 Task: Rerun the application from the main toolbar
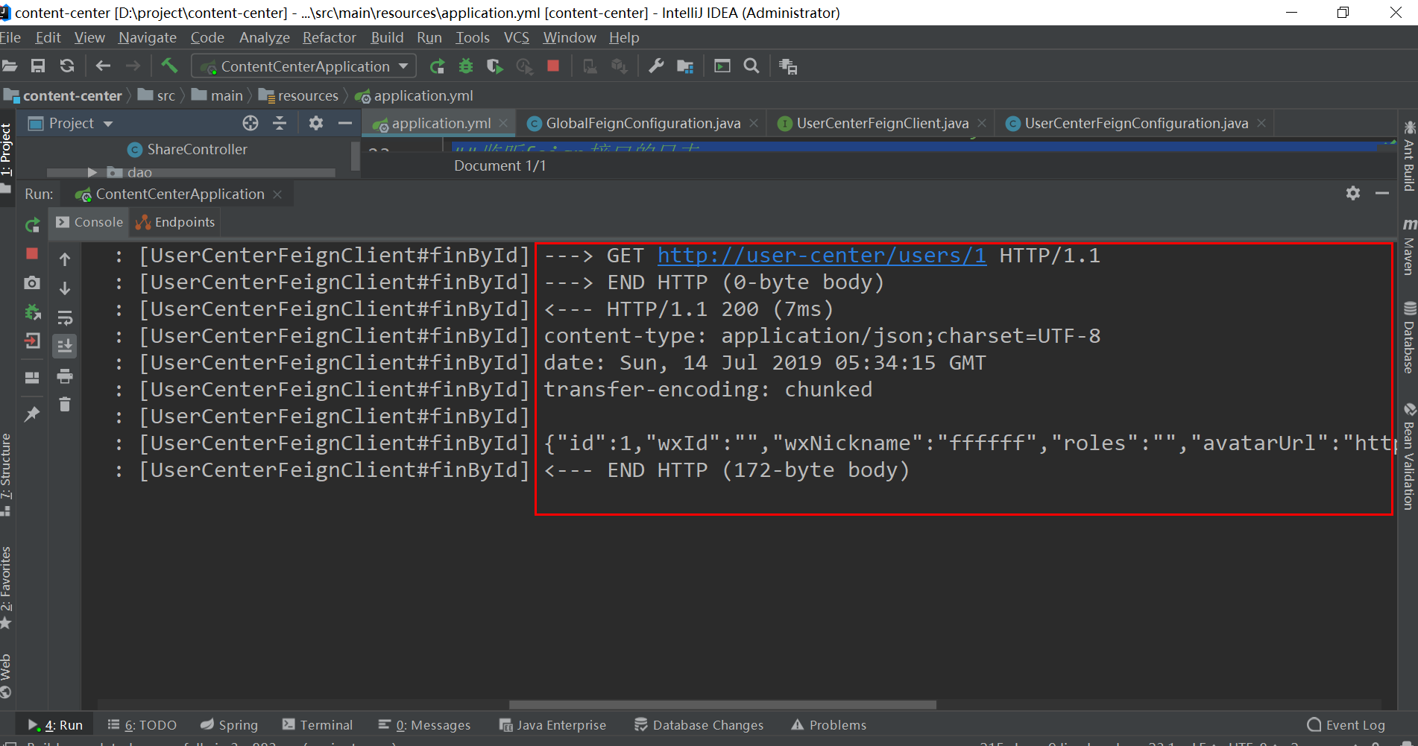coord(438,66)
